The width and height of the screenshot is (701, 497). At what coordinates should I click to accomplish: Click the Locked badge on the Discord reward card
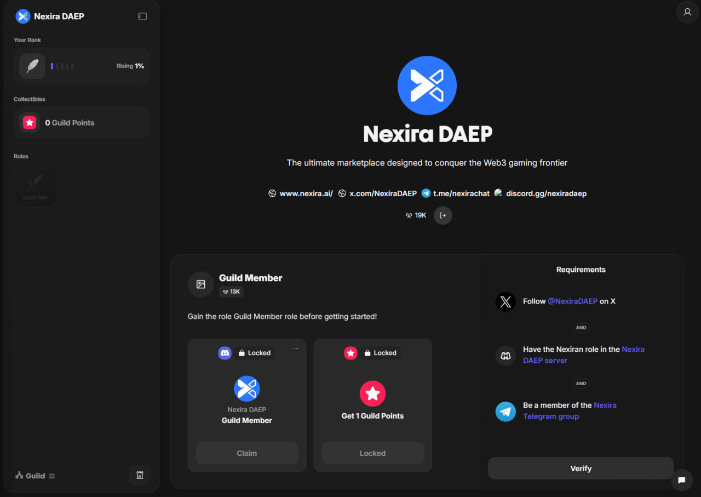255,353
